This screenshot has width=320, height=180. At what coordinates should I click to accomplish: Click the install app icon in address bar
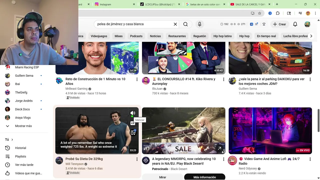253,13
